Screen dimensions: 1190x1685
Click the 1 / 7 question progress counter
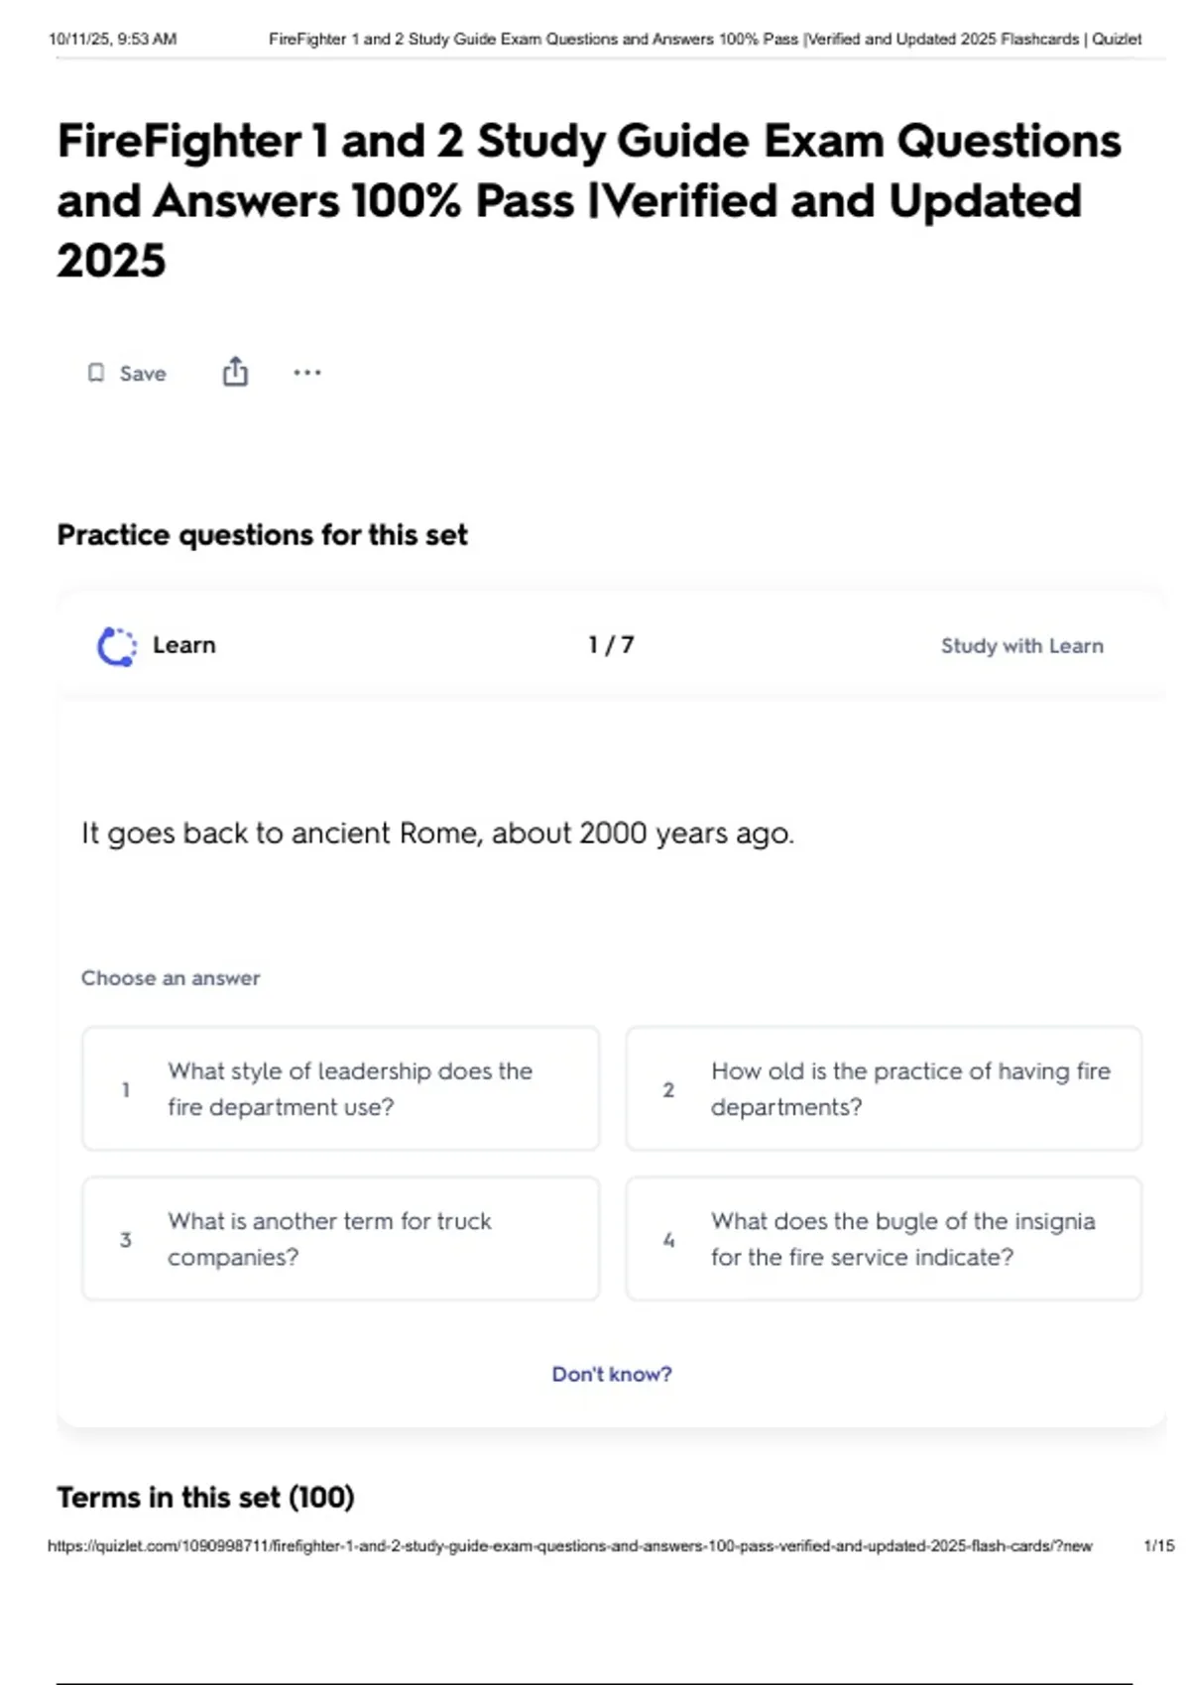click(x=611, y=645)
